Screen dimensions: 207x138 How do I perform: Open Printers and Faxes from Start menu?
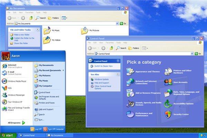tap(45, 103)
